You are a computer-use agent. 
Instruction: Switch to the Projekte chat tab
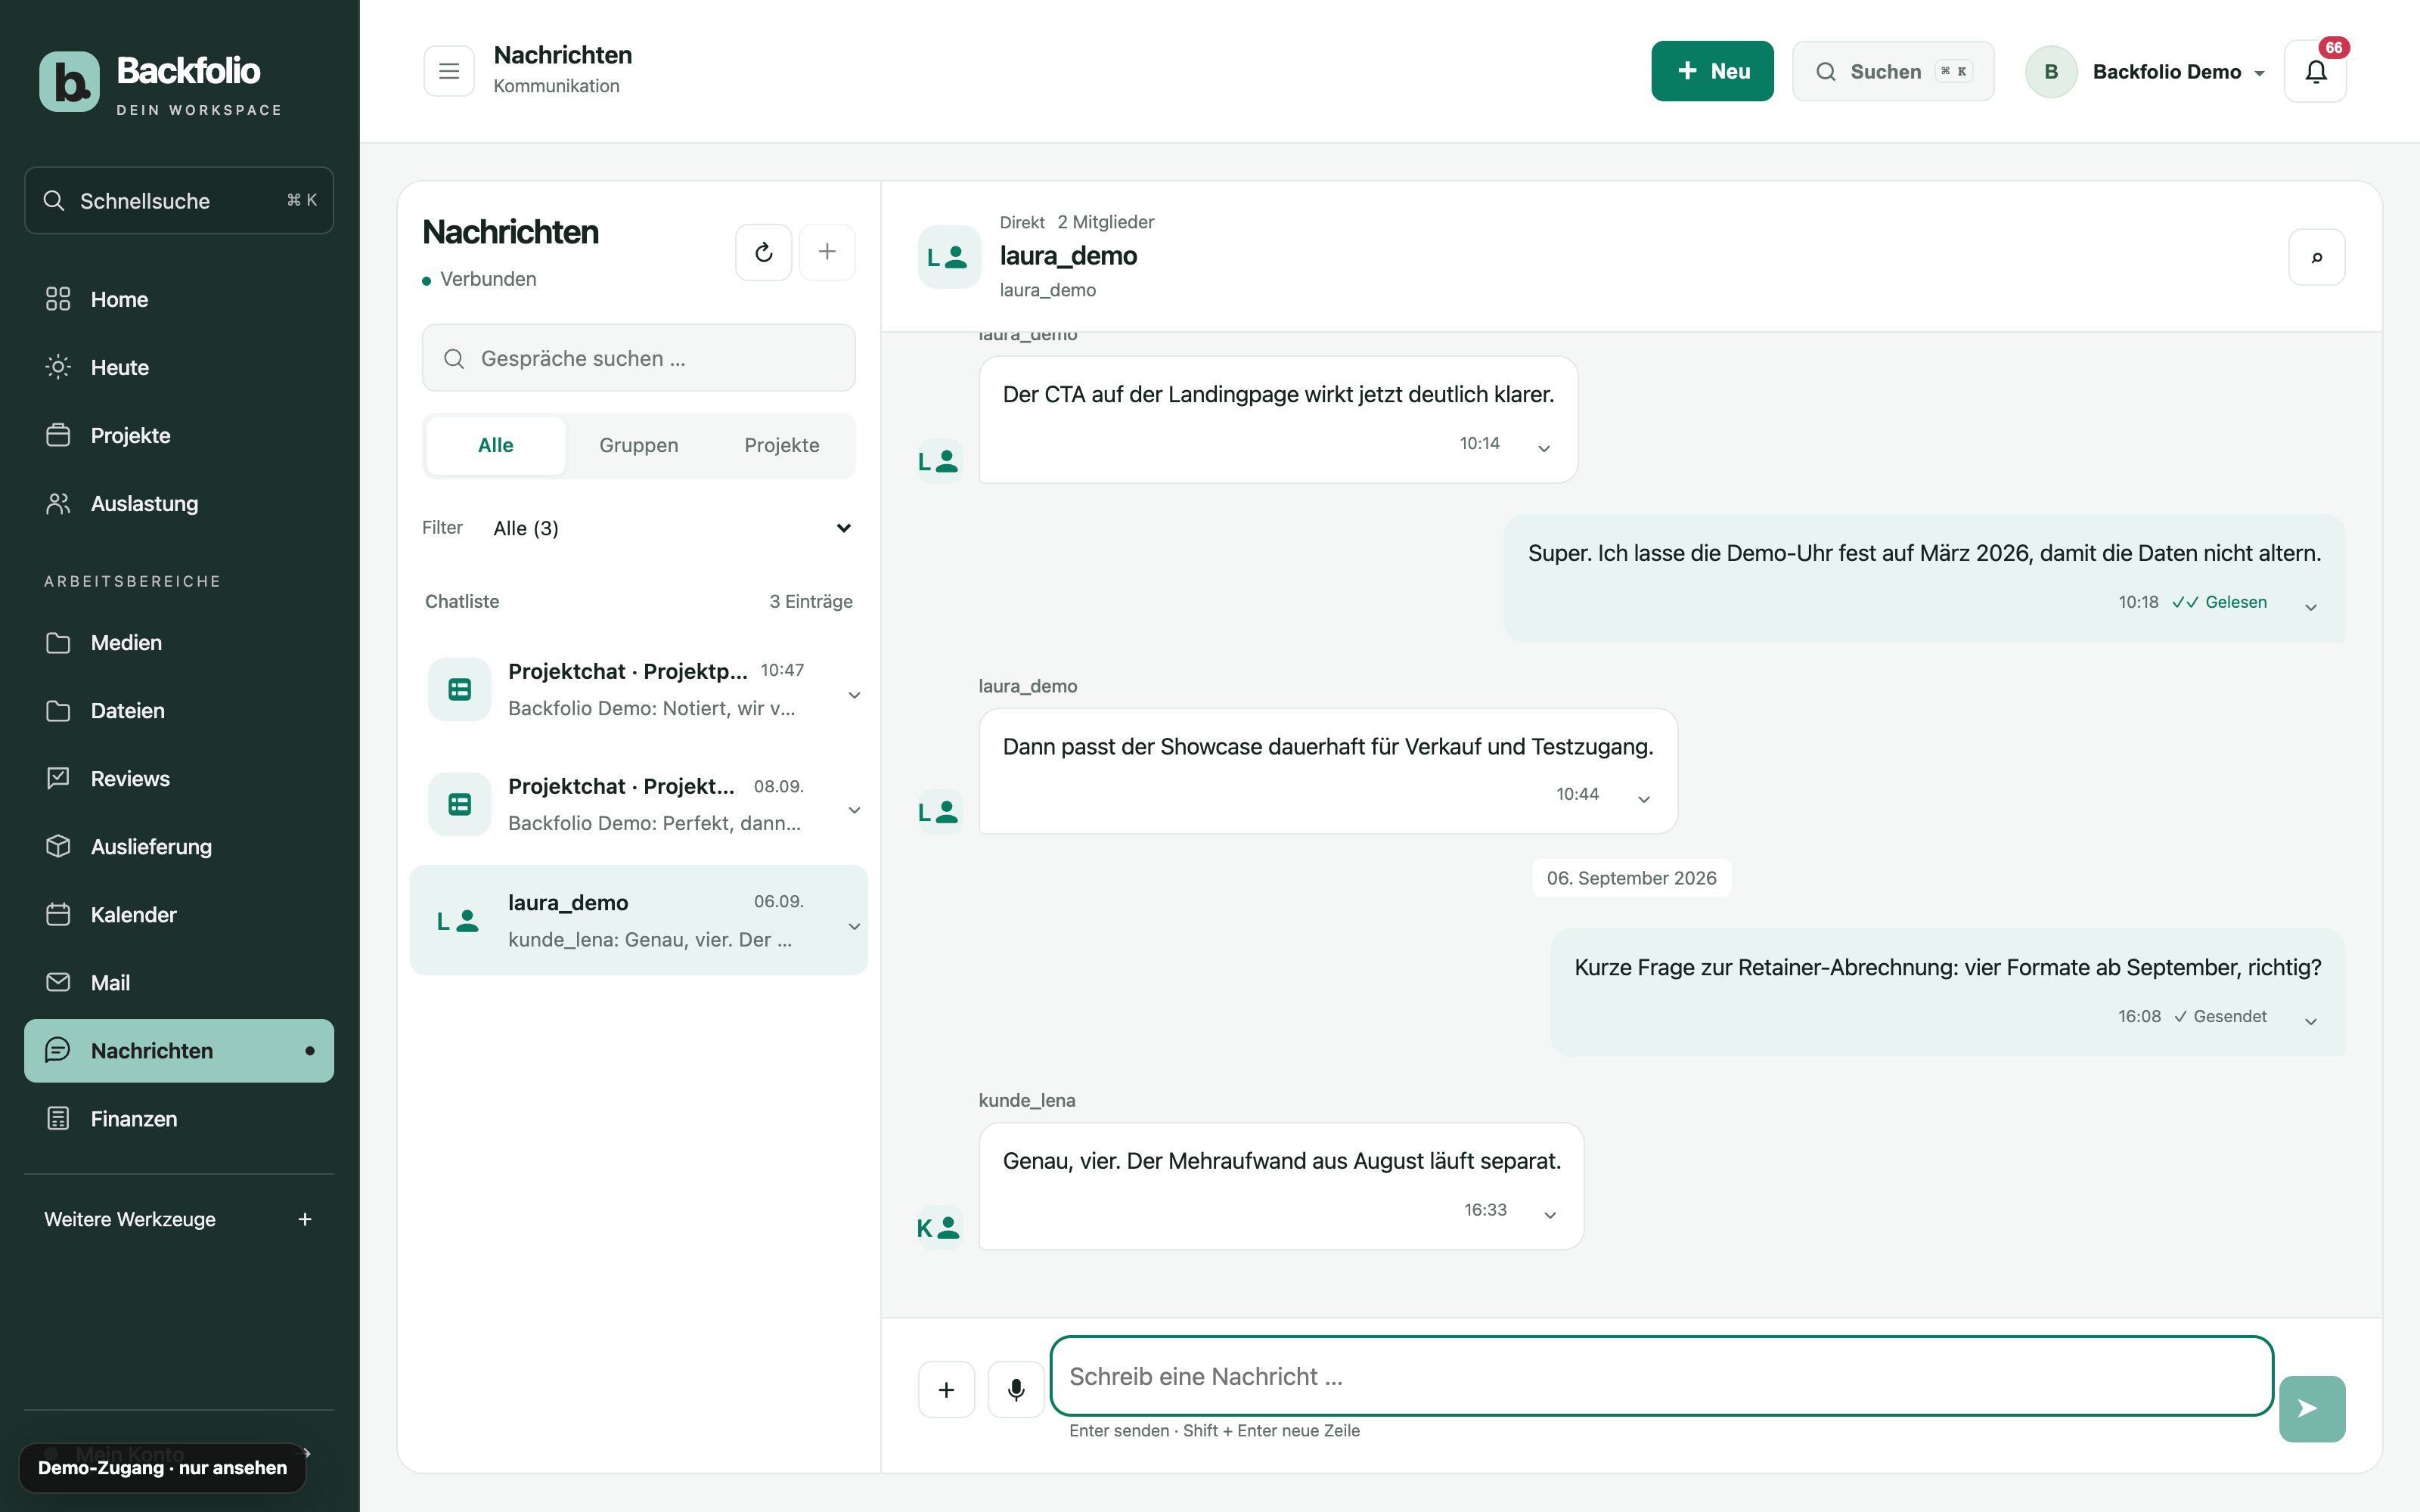click(782, 445)
